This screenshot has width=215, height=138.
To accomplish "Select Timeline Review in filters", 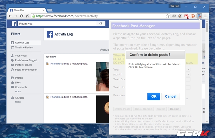I will pyautogui.click(x=24, y=48).
